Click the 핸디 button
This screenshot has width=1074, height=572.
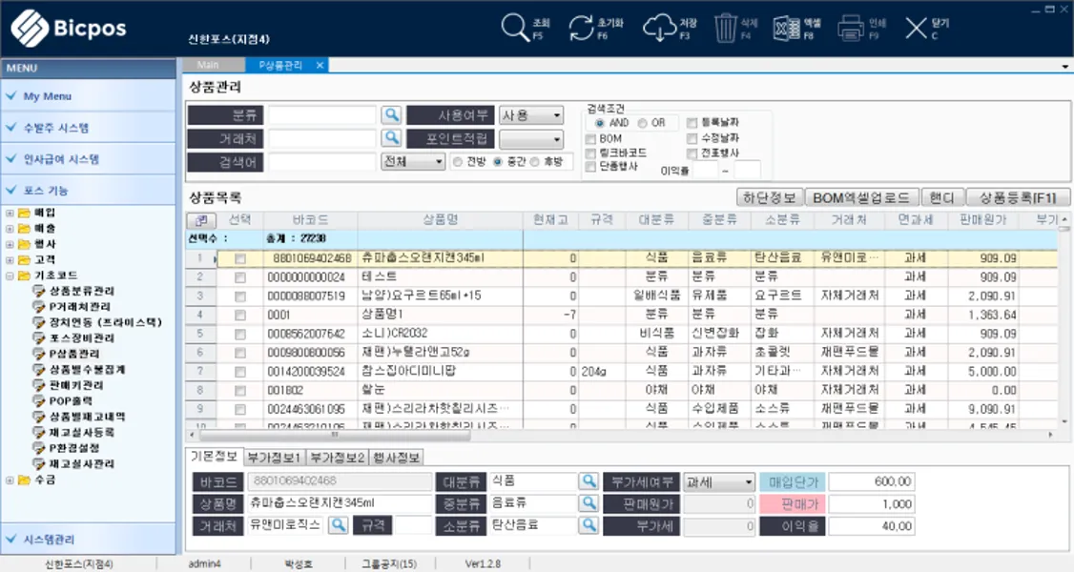click(941, 197)
